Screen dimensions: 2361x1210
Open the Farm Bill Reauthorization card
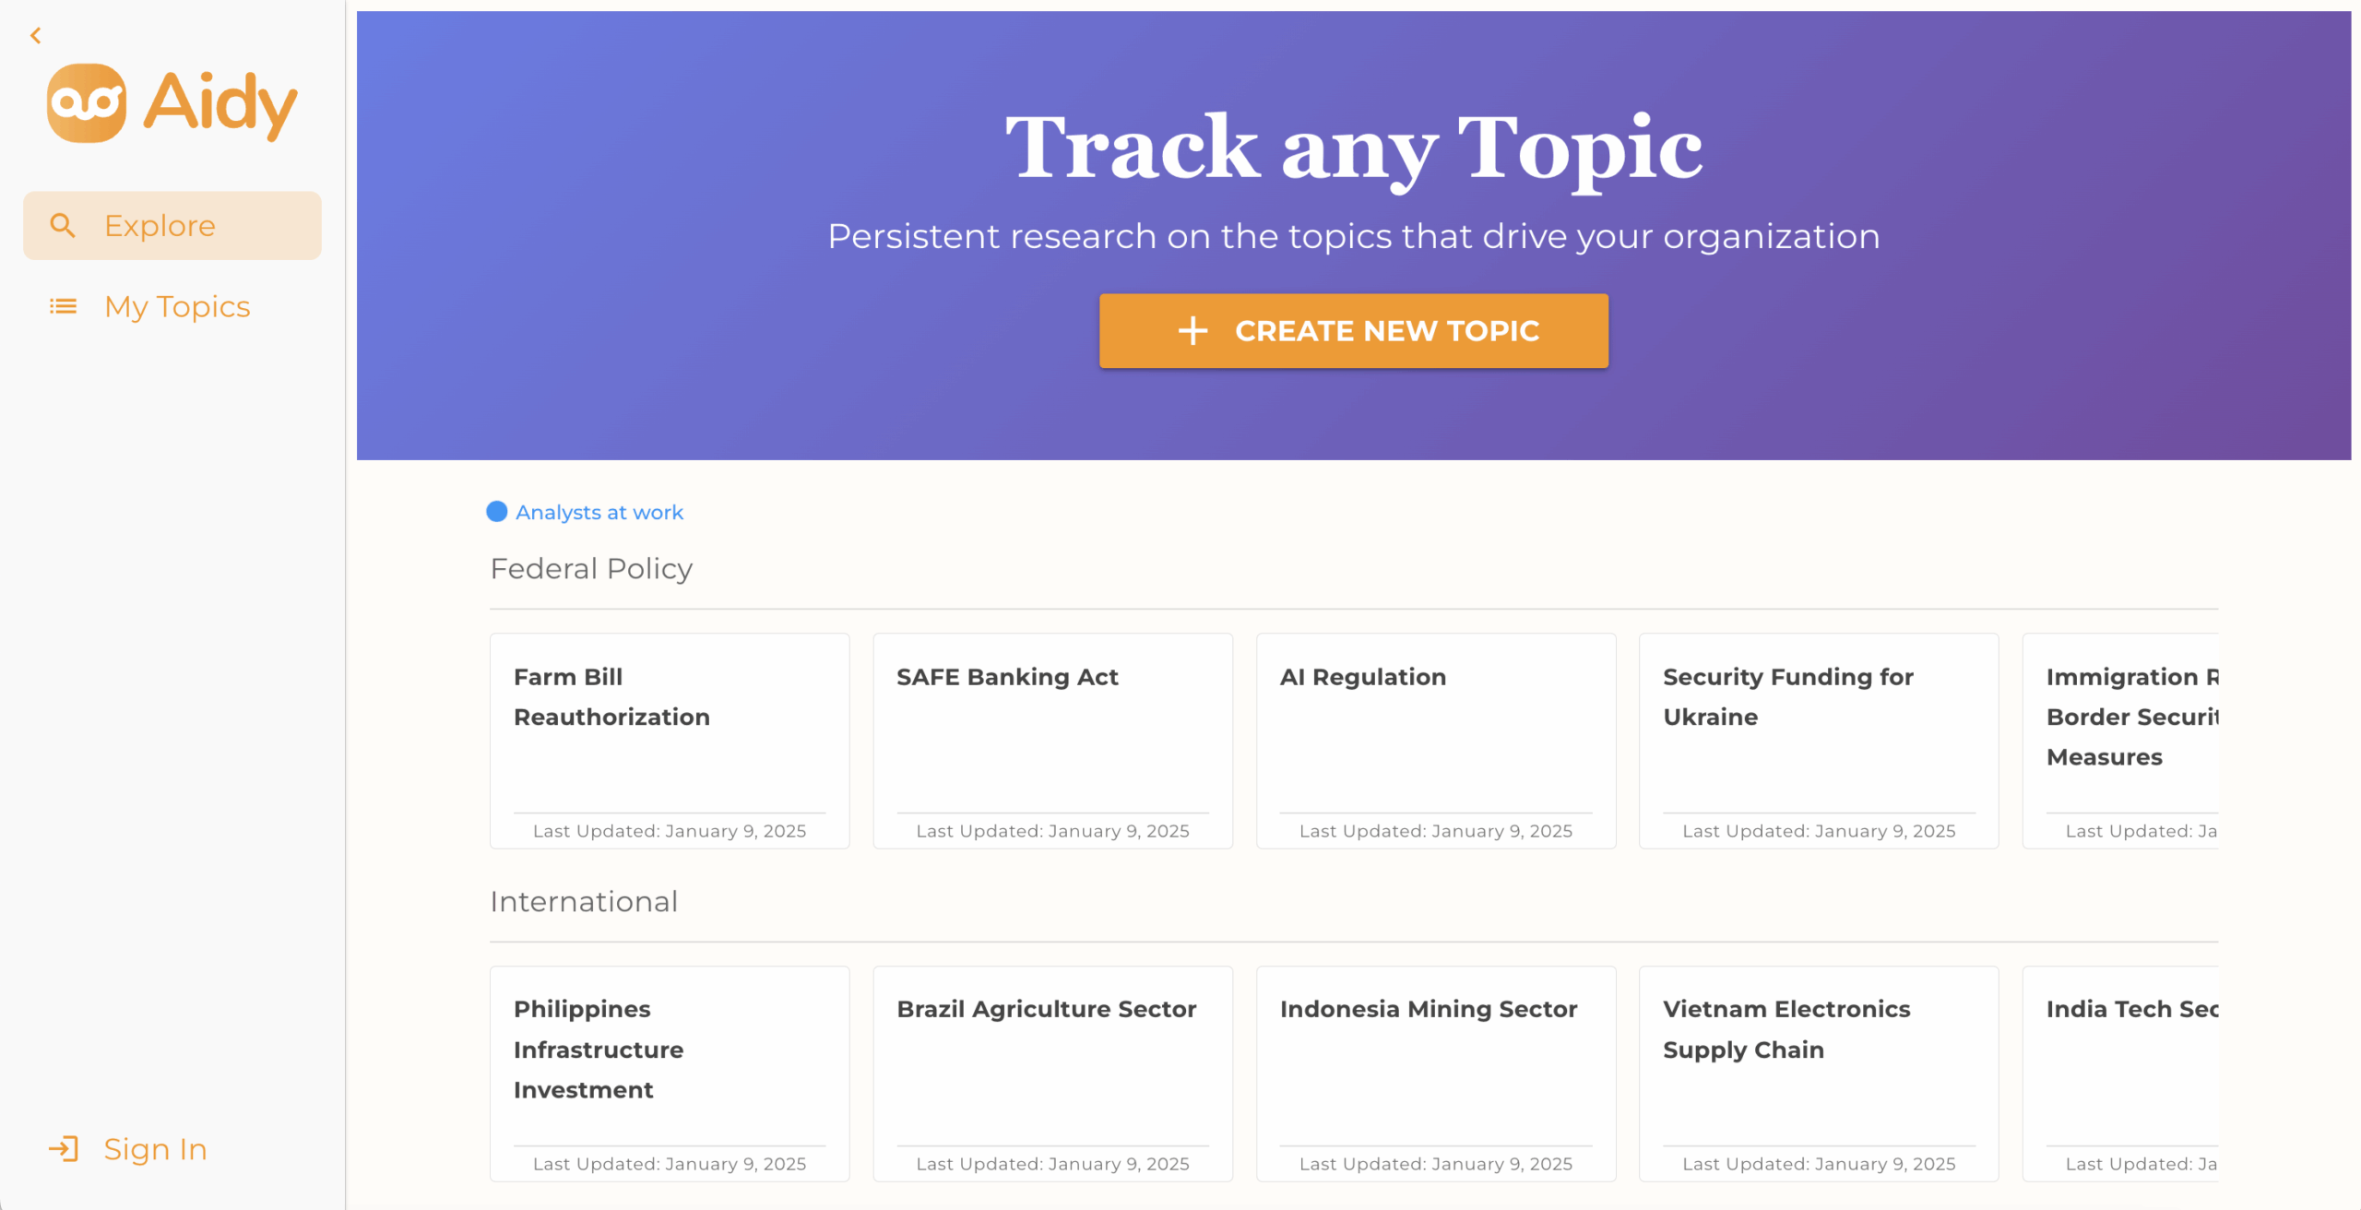pyautogui.click(x=670, y=741)
